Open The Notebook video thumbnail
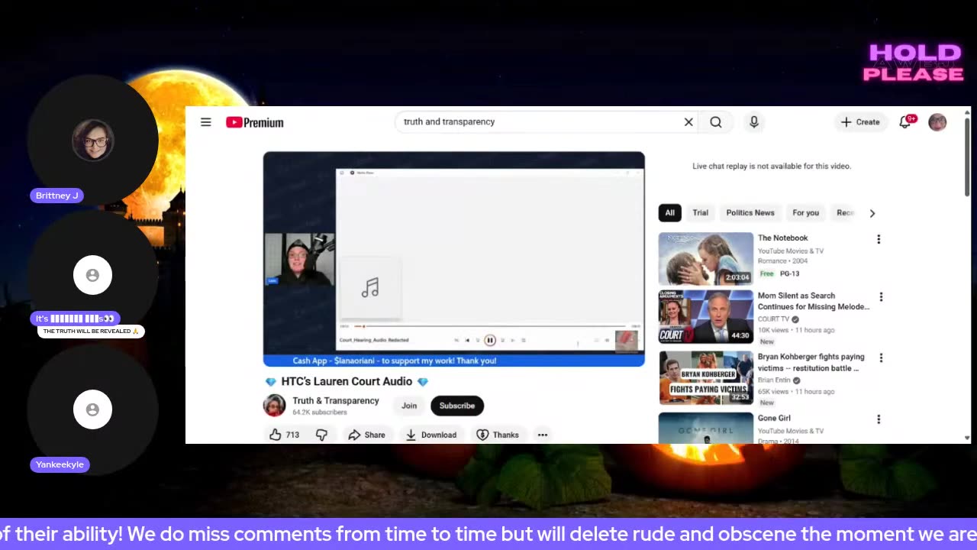The image size is (977, 550). point(706,259)
